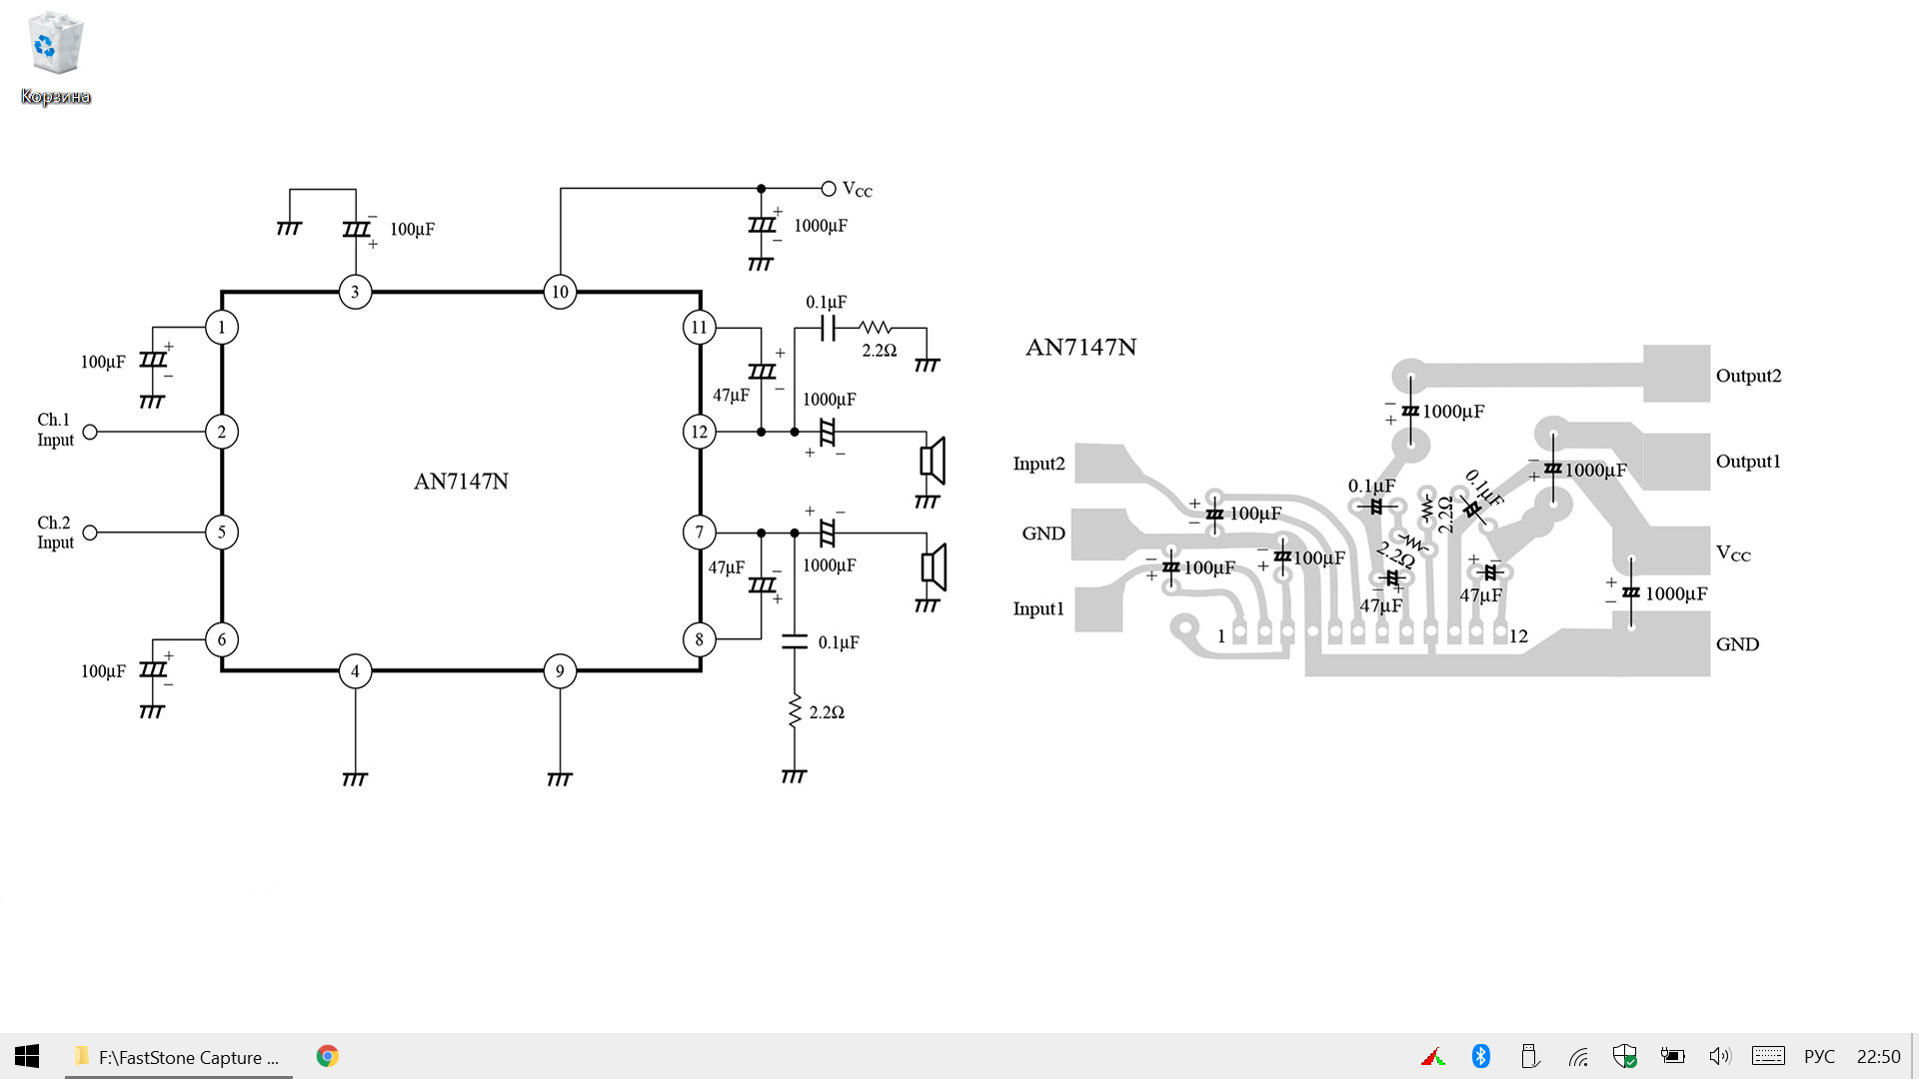Screen dimensions: 1919x1079
Task: Click the Windows Start button
Action: (x=27, y=1056)
